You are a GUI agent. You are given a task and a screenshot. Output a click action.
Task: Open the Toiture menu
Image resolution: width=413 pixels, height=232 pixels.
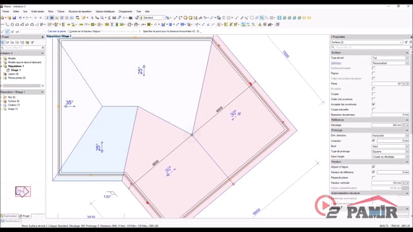pos(61,12)
